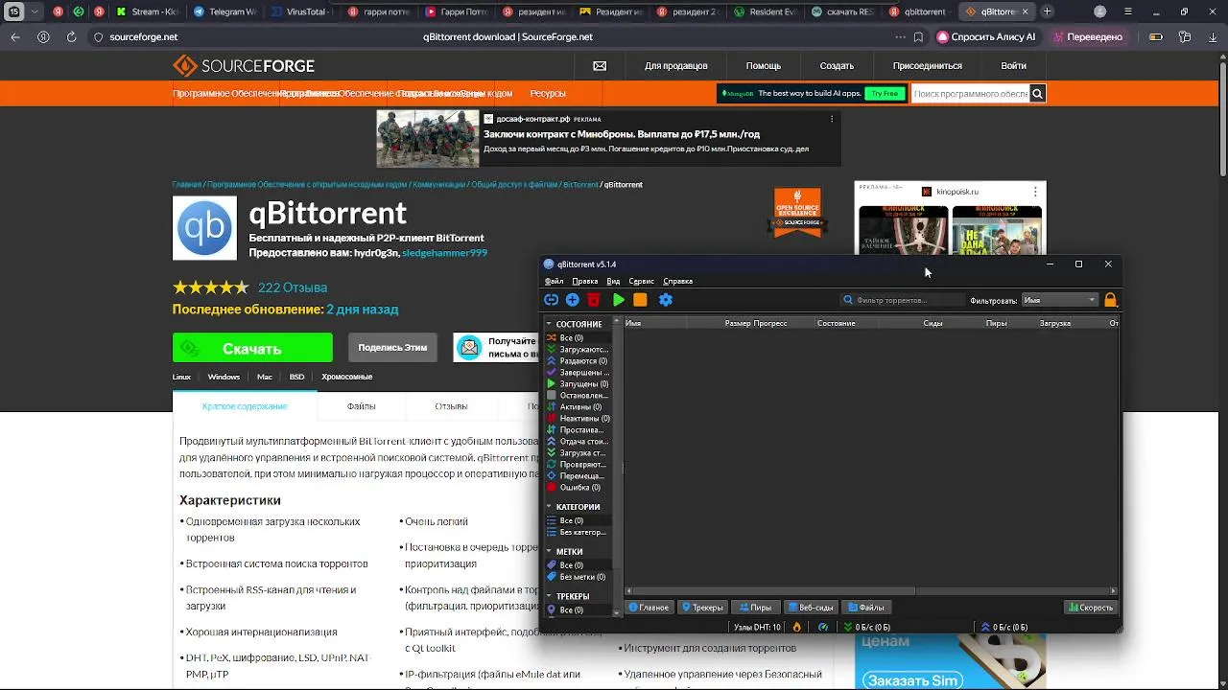This screenshot has height=690, width=1228.
Task: Click the browser back arrow
Action: tap(15, 36)
